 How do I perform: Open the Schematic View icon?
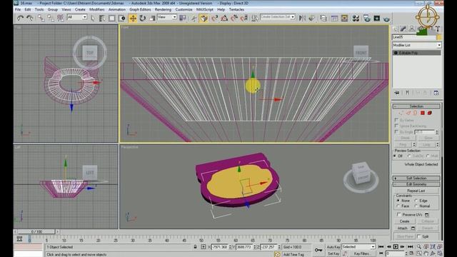(x=344, y=19)
